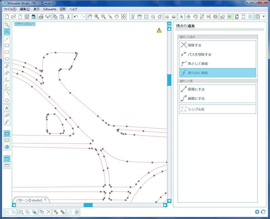The image size is (270, 219).
Task: Cut selection with scissors icon
Action: (68, 17)
